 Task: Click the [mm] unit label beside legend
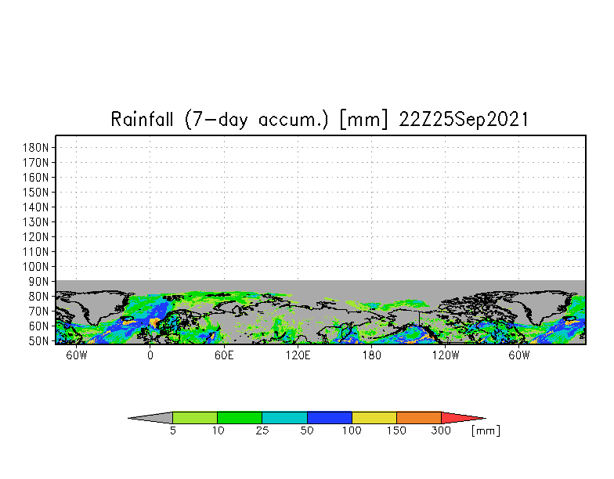[x=486, y=430]
